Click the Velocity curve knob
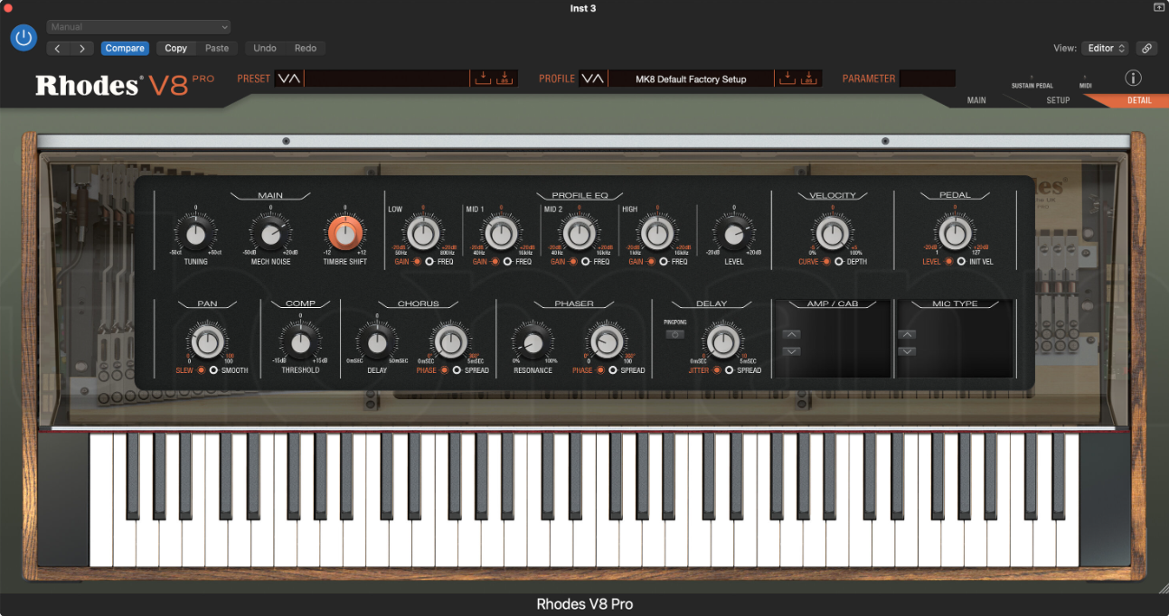Image resolution: width=1169 pixels, height=616 pixels. point(832,234)
